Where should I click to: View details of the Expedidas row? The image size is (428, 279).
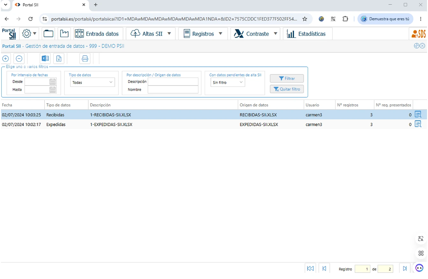point(418,124)
